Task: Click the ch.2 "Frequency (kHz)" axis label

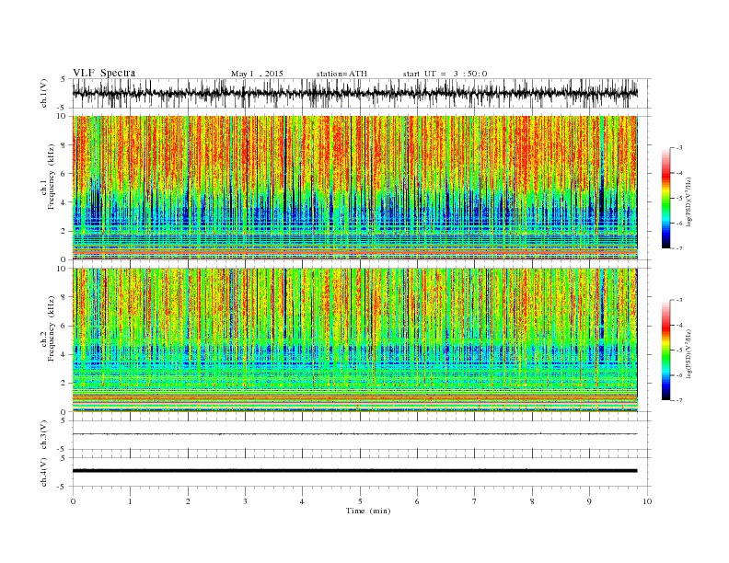Action: (x=52, y=327)
